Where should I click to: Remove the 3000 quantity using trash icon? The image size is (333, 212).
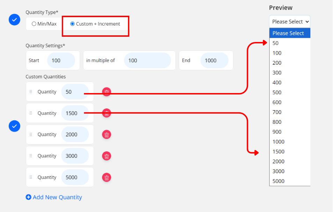click(107, 156)
